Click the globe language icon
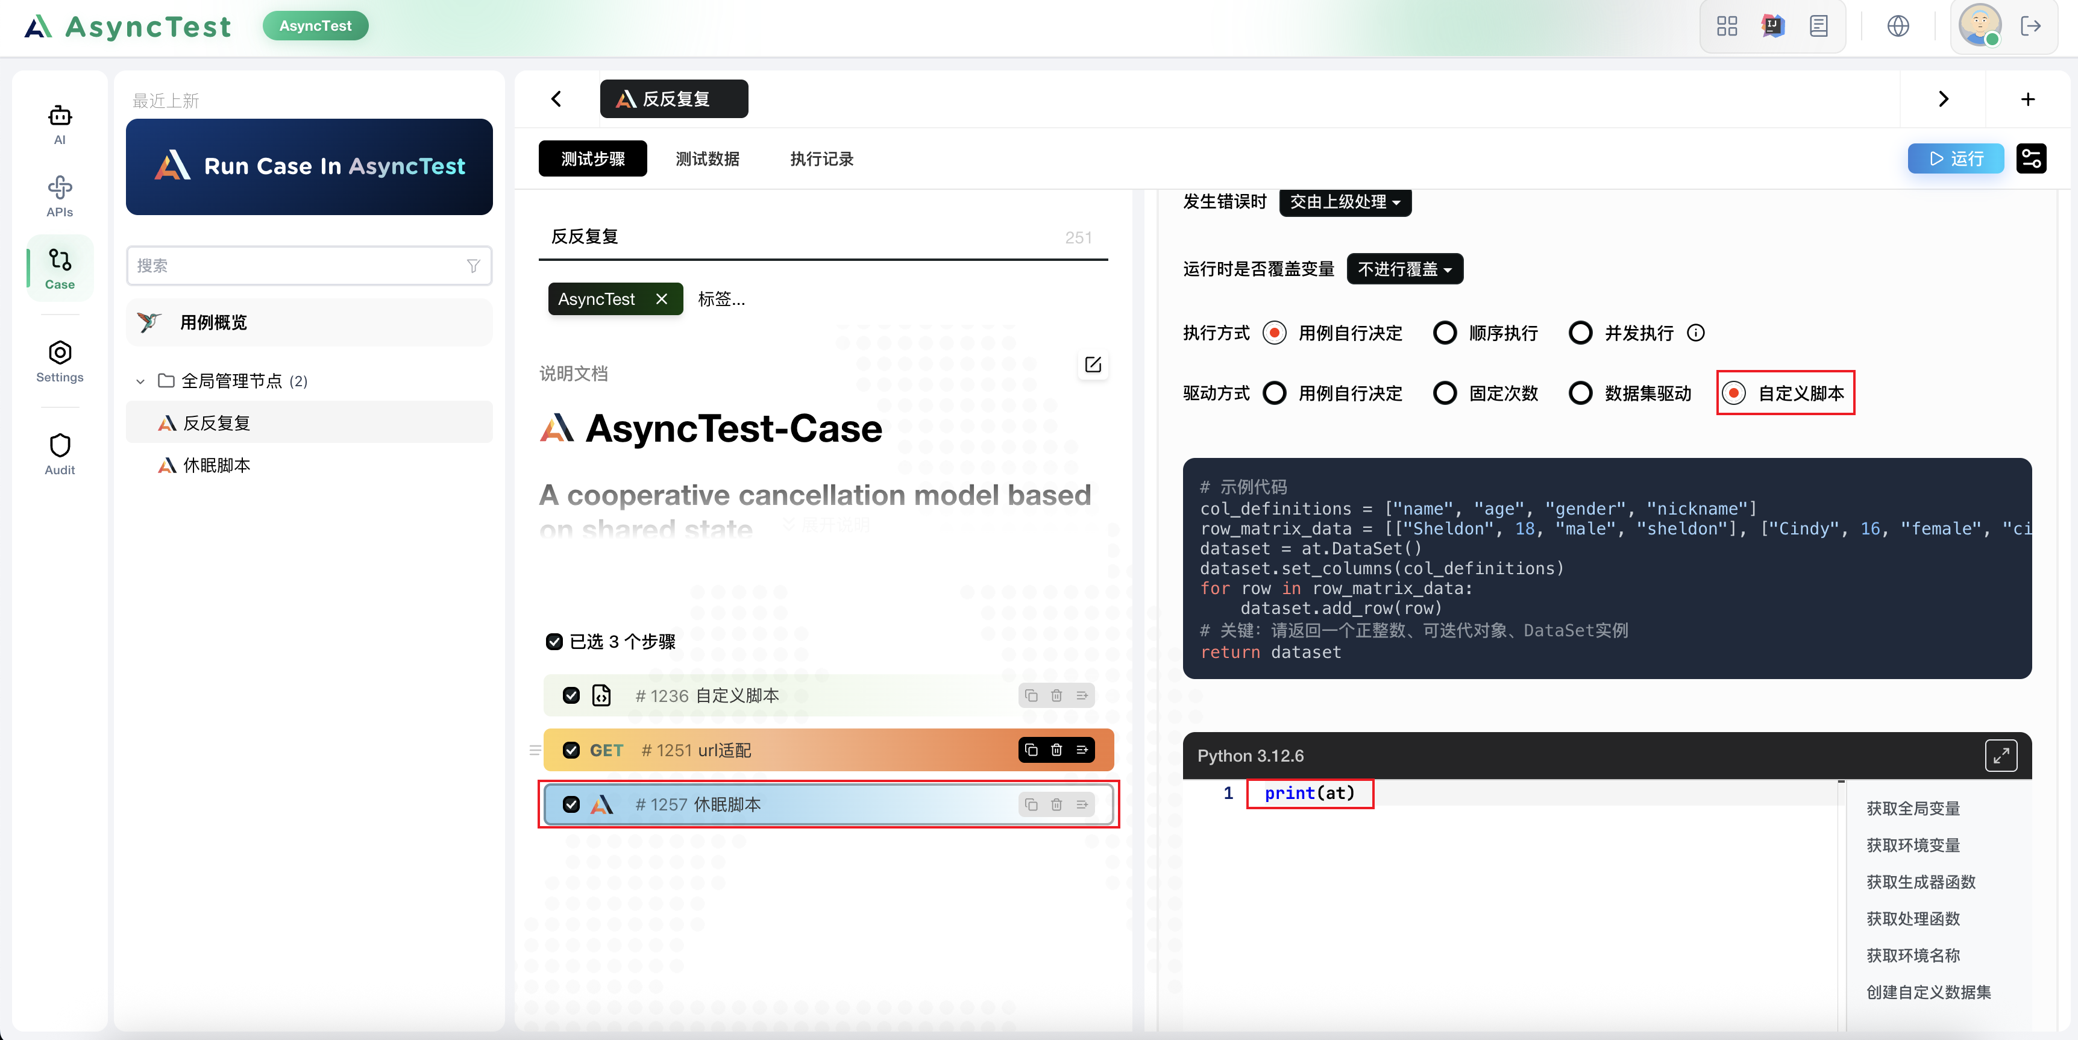Viewport: 2078px width, 1040px height. (x=1897, y=26)
